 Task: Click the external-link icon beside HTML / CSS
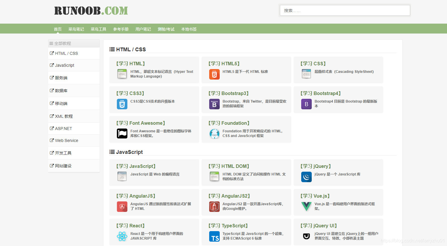[51, 53]
